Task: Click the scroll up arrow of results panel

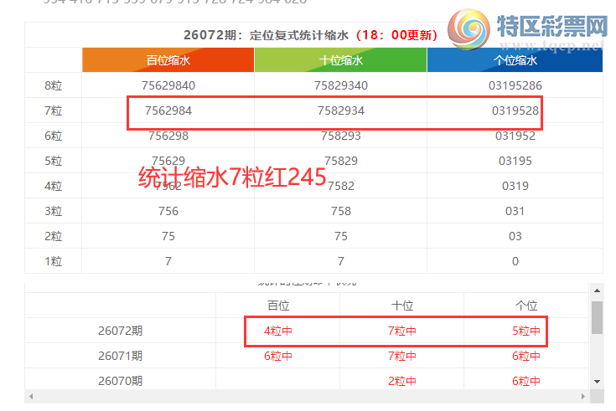Action: 597,290
